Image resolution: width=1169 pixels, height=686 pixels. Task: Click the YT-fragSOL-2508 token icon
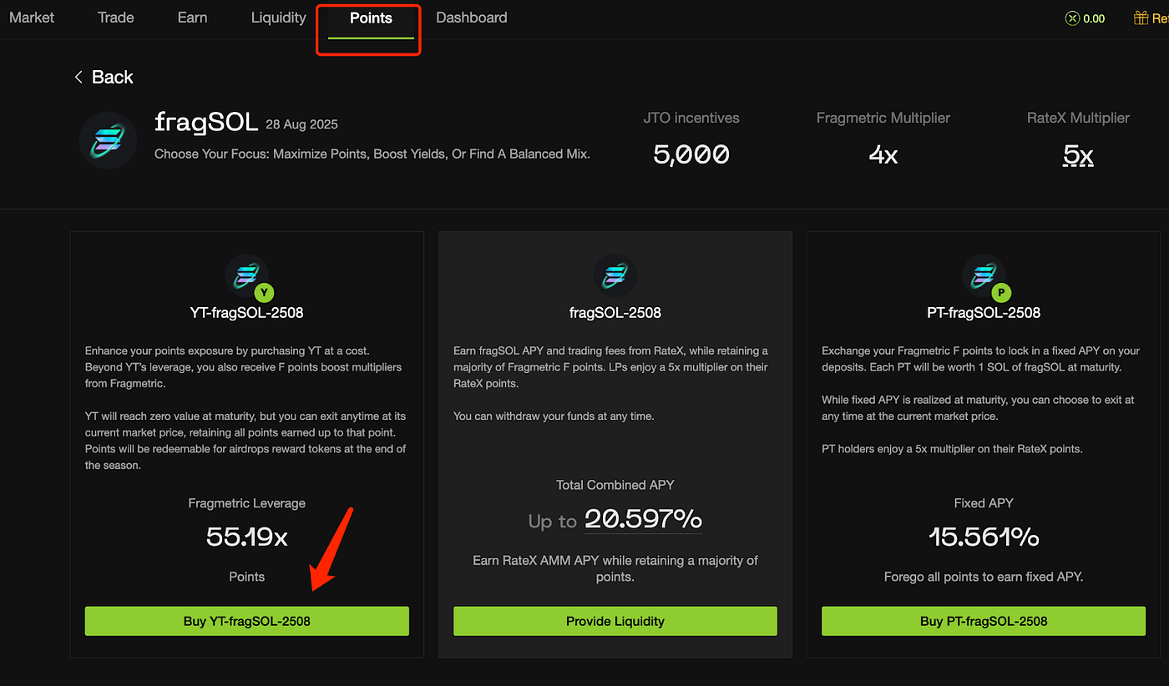click(x=248, y=277)
